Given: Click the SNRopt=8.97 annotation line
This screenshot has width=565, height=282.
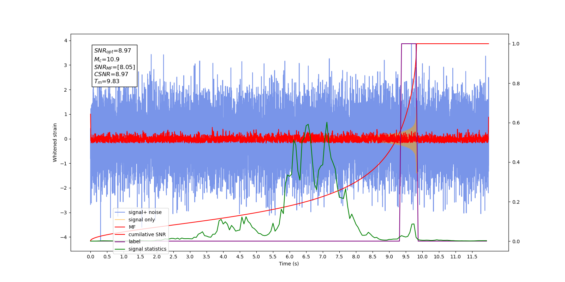Looking at the screenshot, I should coord(113,51).
